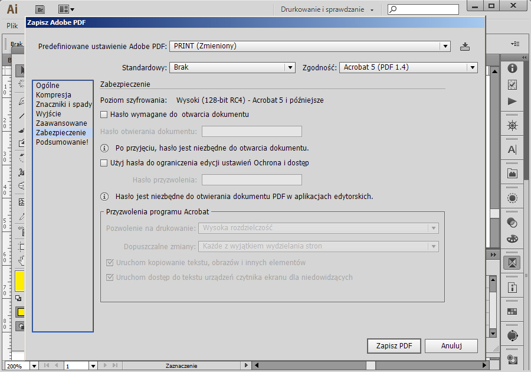Open the Dopuszczalne zmiany dropdown
This screenshot has width=531, height=372.
(x=319, y=246)
